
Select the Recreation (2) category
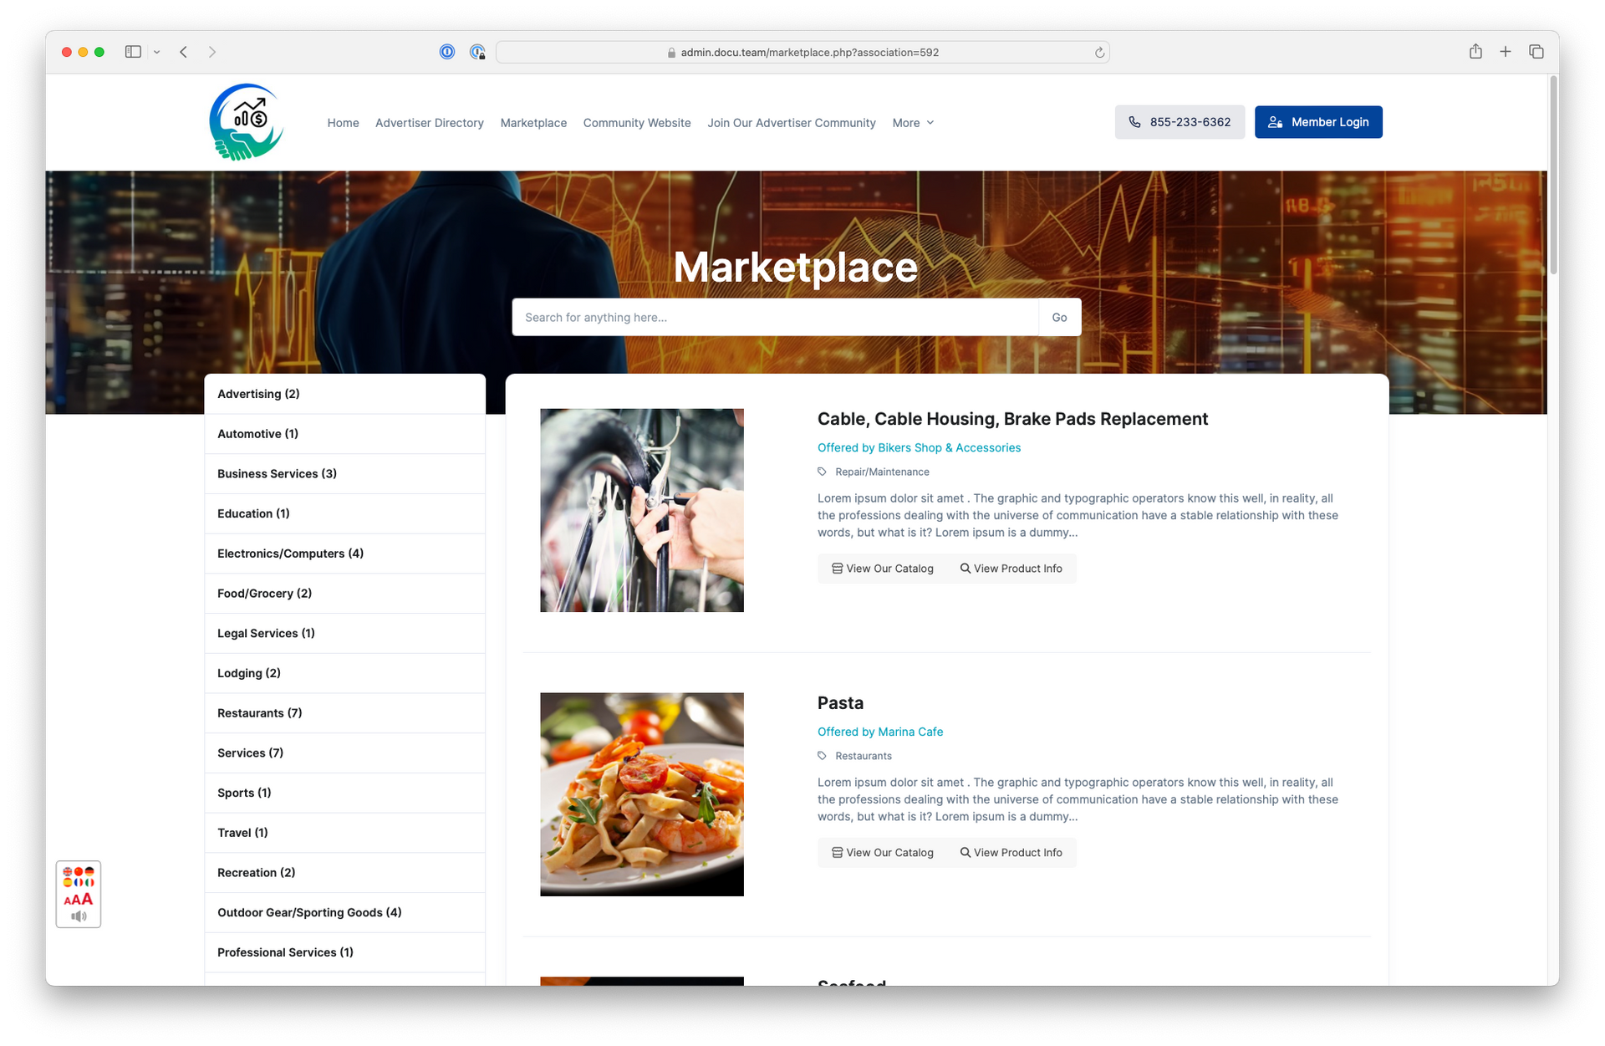344,873
